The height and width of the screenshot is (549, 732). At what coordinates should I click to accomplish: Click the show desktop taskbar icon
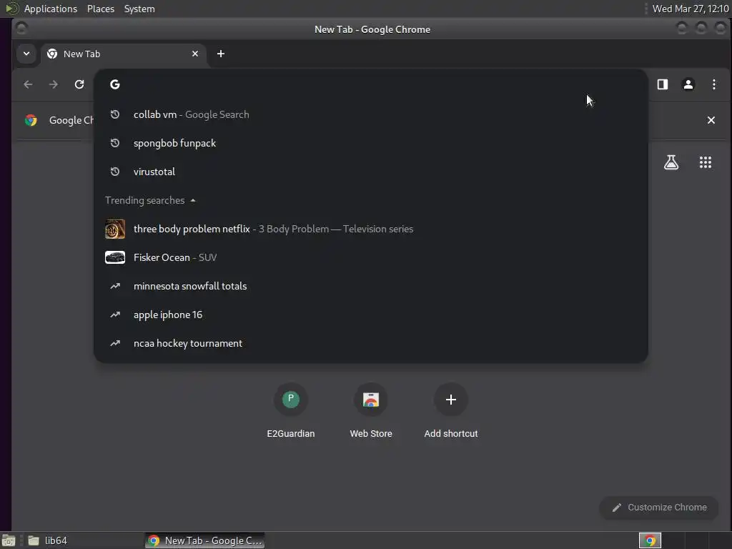(x=9, y=540)
